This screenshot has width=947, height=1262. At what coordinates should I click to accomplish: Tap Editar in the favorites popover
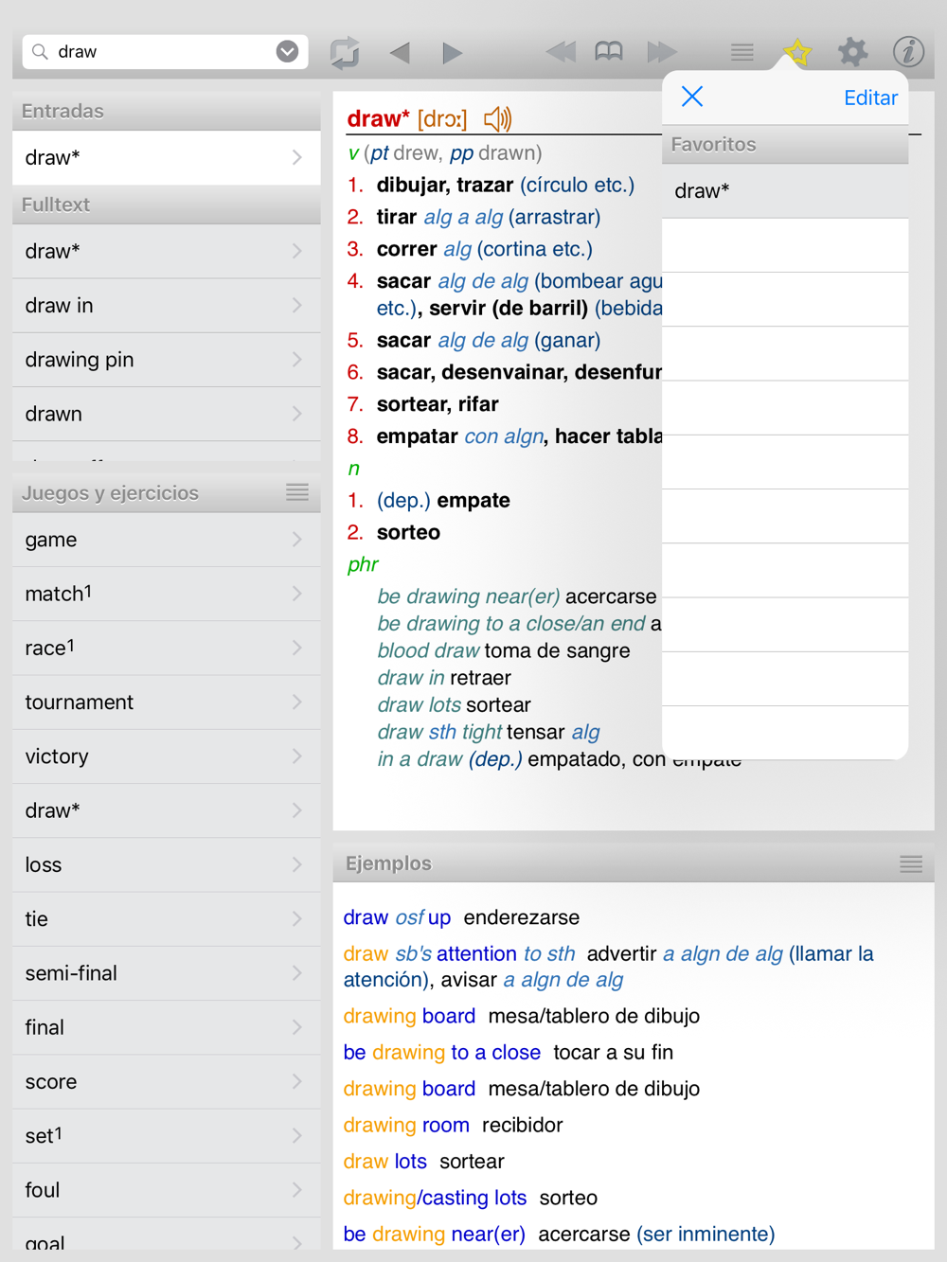point(870,98)
